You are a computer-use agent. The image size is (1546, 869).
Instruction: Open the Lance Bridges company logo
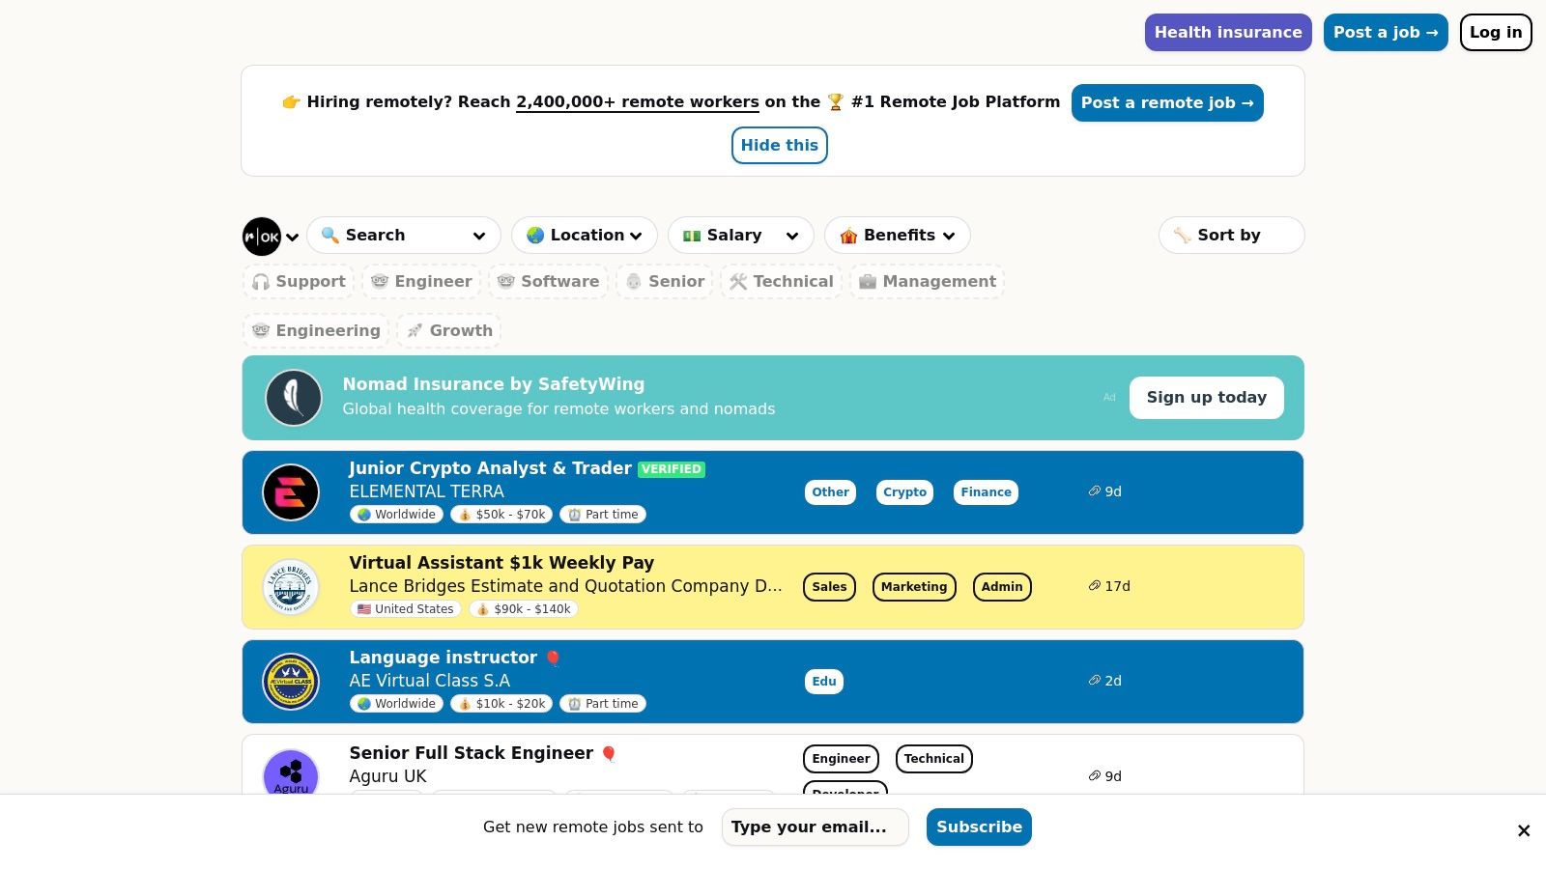pos(291,587)
